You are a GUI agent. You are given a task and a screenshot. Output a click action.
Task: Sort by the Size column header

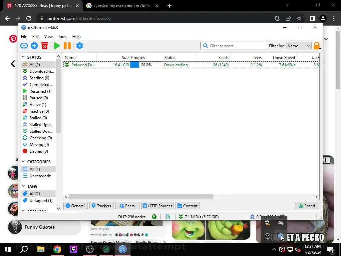113,57
